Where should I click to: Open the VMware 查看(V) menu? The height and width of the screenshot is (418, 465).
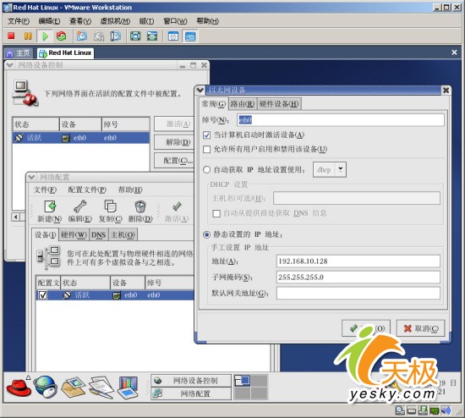point(80,21)
